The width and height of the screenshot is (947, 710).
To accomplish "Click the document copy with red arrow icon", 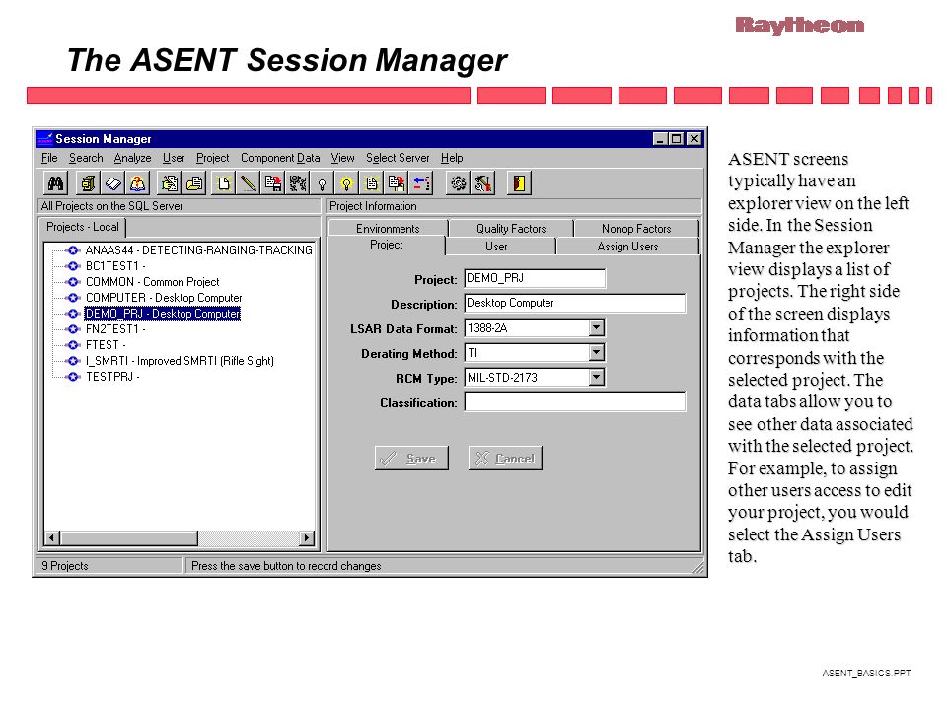I will [x=397, y=183].
